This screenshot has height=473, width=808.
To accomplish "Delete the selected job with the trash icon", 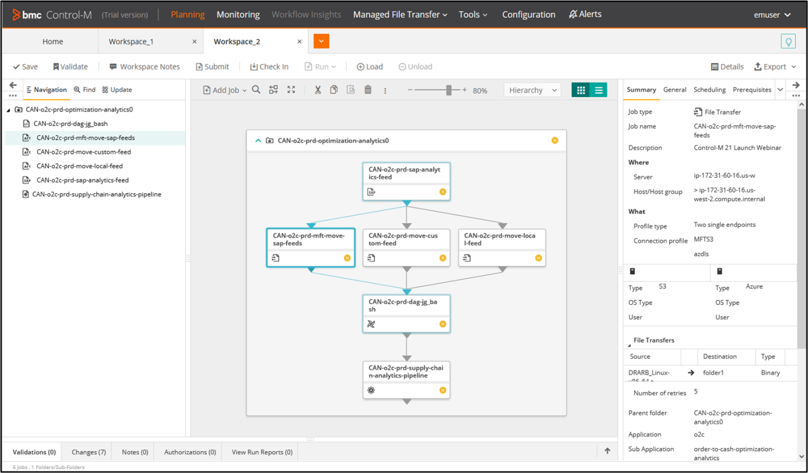I will 368,89.
